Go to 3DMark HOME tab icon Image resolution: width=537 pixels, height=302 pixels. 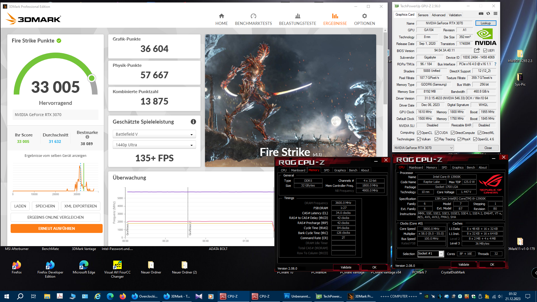pyautogui.click(x=222, y=16)
